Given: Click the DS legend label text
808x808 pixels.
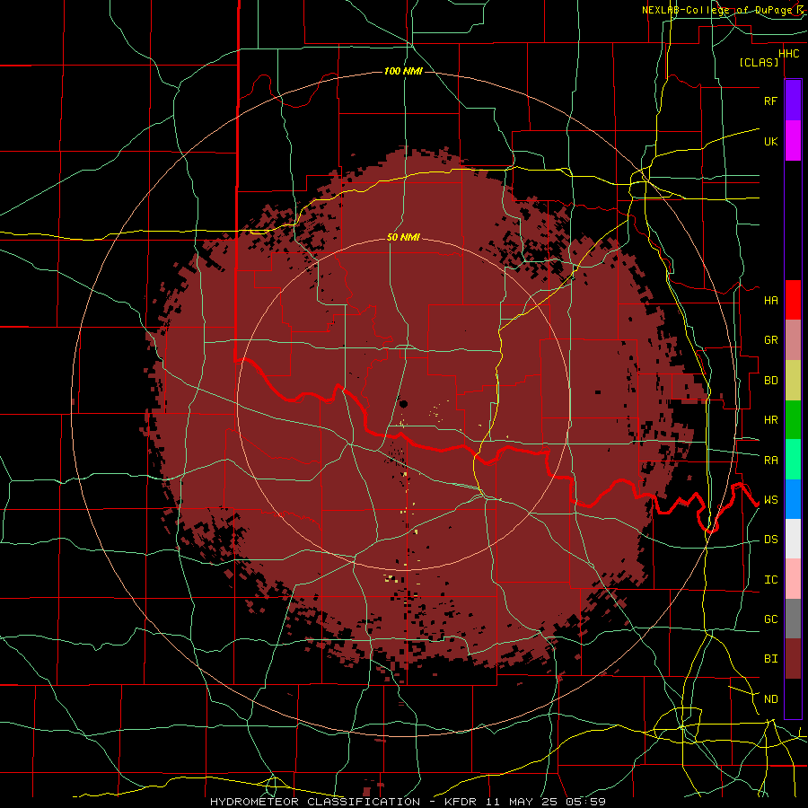Looking at the screenshot, I should pos(770,539).
